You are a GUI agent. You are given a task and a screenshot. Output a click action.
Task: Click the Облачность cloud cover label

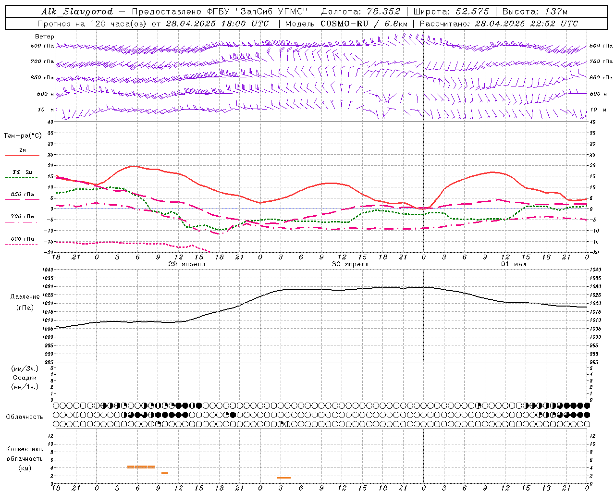tap(25, 417)
